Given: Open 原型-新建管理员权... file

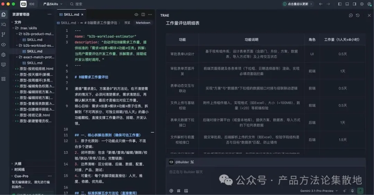Looking at the screenshot, I should (36, 121).
